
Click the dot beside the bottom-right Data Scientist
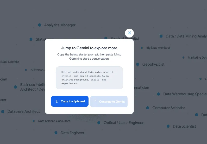pyautogui.click(x=168, y=126)
